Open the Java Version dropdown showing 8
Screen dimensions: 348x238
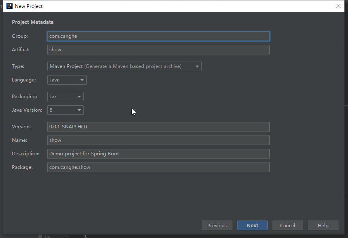(x=66, y=110)
